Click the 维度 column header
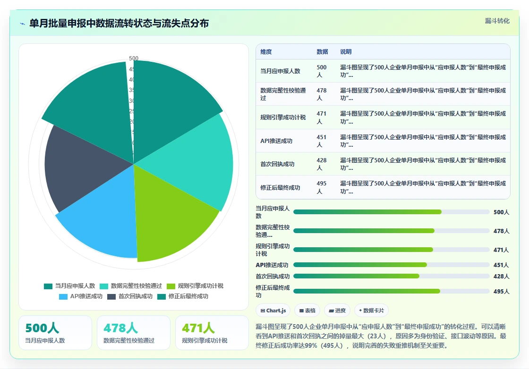 [x=266, y=51]
